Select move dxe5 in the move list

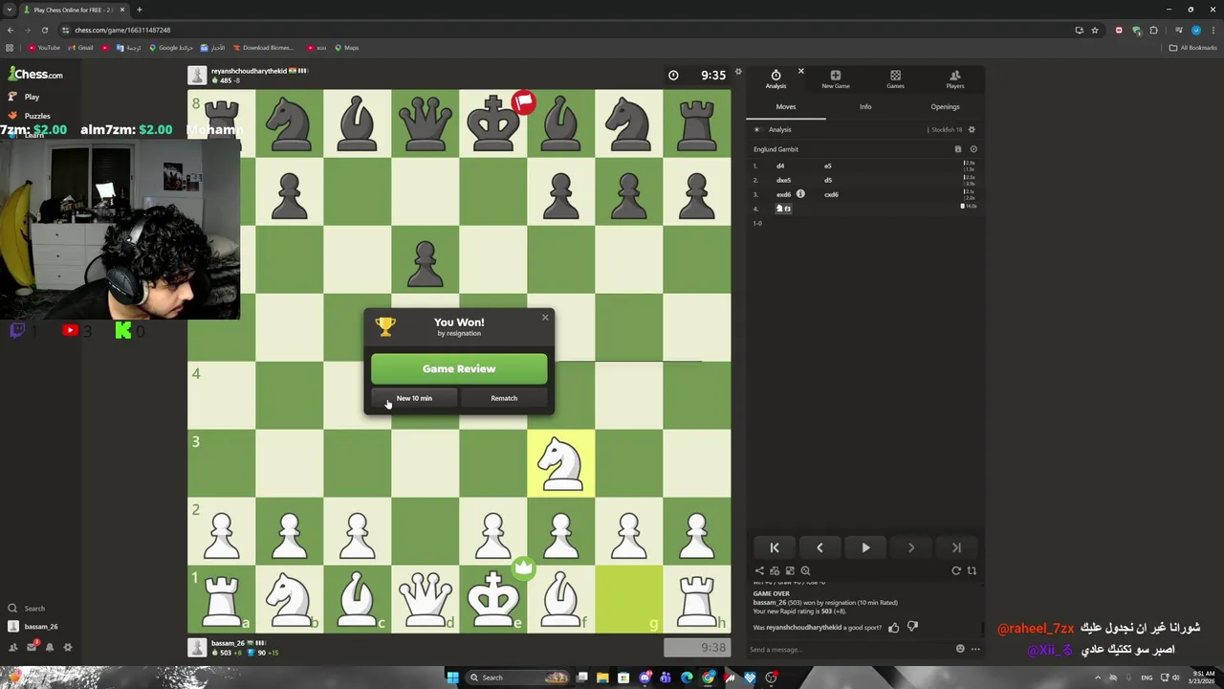(x=783, y=180)
